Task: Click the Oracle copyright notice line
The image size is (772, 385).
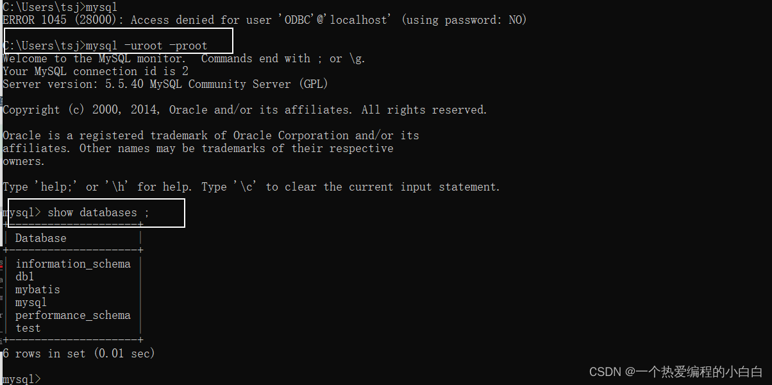Action: point(244,110)
